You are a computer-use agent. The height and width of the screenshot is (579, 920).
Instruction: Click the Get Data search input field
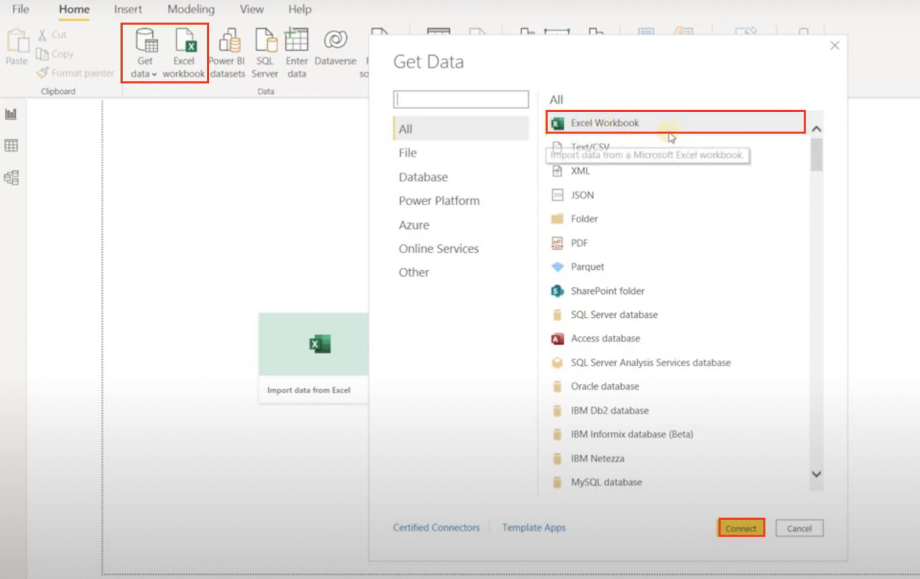(461, 99)
